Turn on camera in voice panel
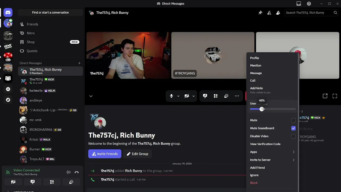341x192 pixels. click(13, 182)
